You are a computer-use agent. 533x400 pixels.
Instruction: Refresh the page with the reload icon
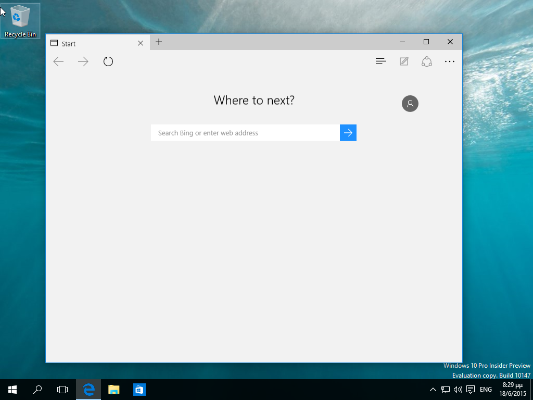[108, 61]
